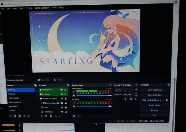The width and height of the screenshot is (186, 132).
Task: Click the Exit button
Action: click(x=154, y=115)
